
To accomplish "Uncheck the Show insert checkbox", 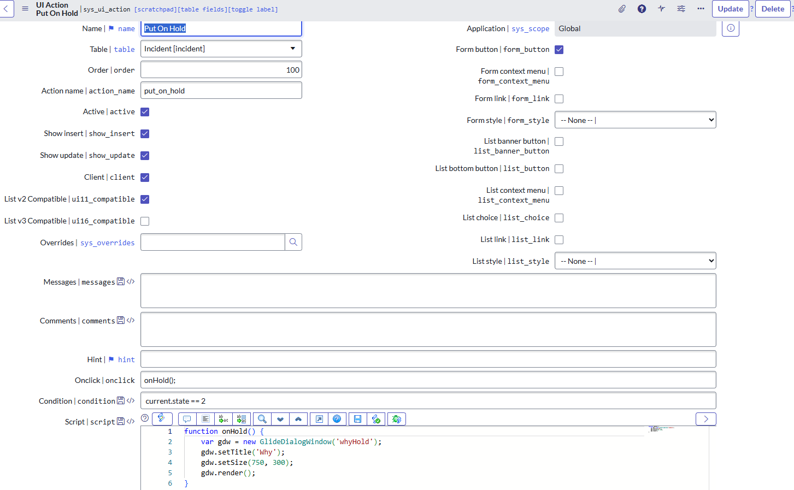I will [145, 134].
